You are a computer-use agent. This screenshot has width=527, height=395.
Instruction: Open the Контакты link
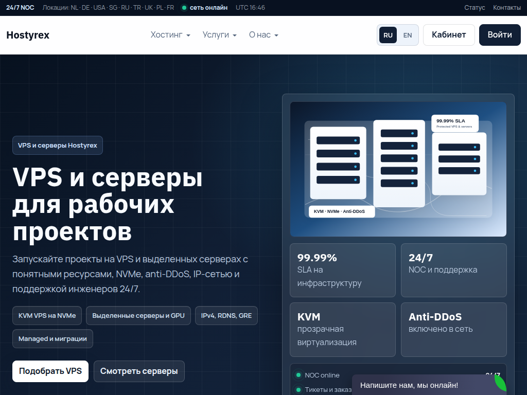[507, 7]
